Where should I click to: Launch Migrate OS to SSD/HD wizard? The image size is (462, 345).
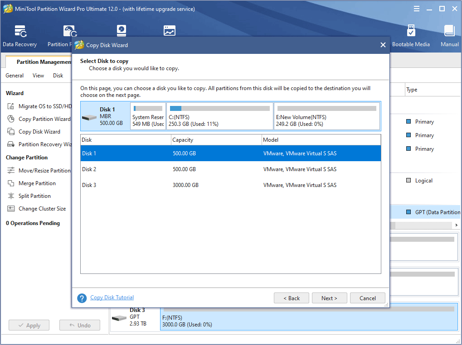[39, 106]
